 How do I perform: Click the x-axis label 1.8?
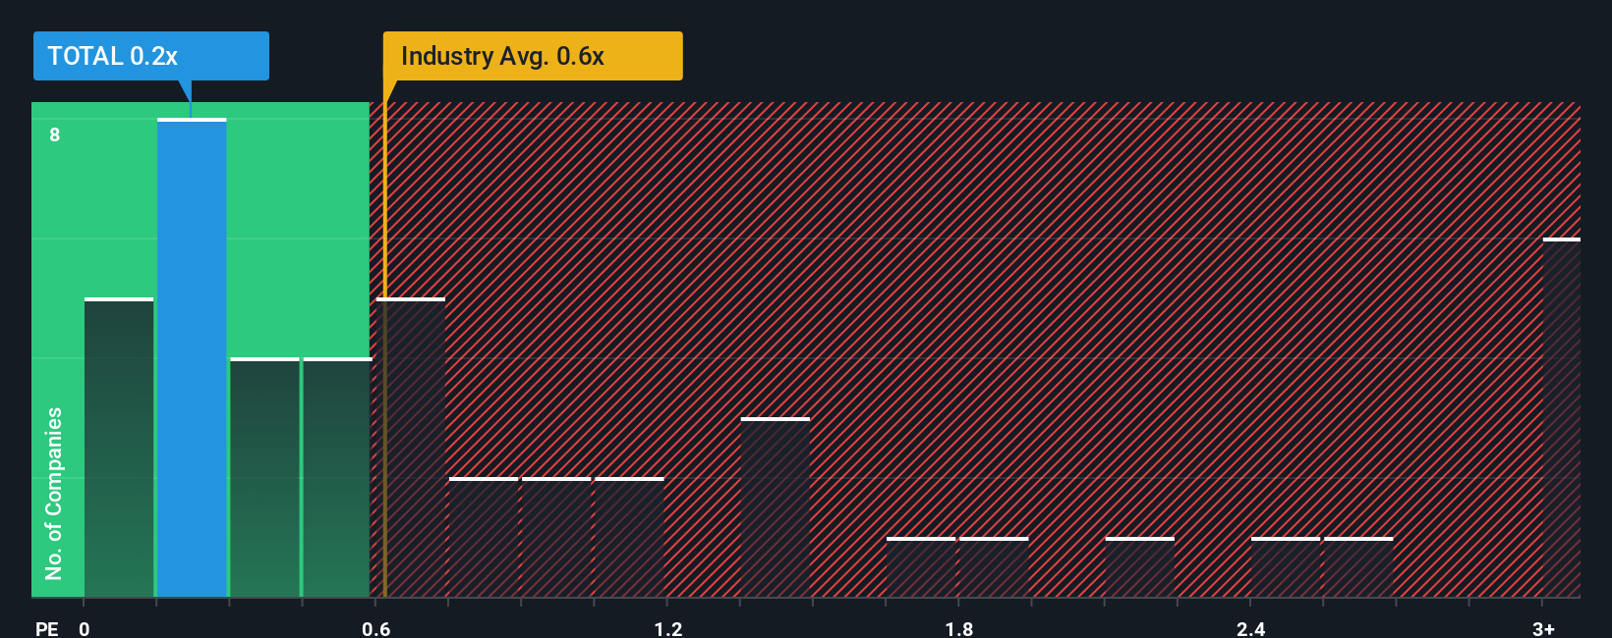click(959, 628)
